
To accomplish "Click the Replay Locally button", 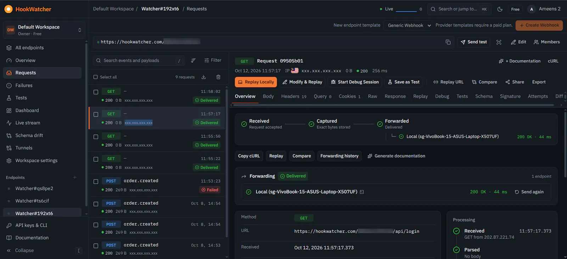I will click(256, 82).
